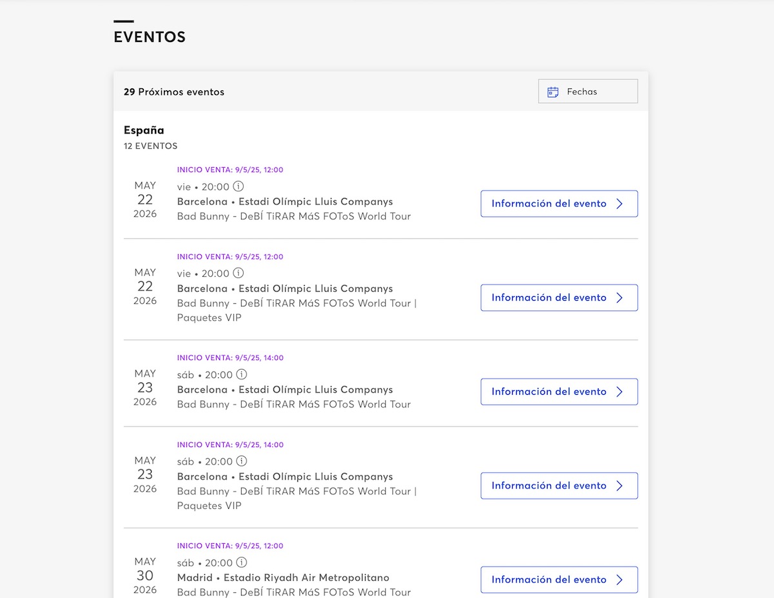Screen dimensions: 774x598
Task: Open Información del evento for May 22 non-VIP show
Action: click(559, 203)
